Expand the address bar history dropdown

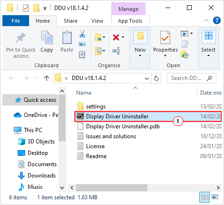click(x=147, y=78)
